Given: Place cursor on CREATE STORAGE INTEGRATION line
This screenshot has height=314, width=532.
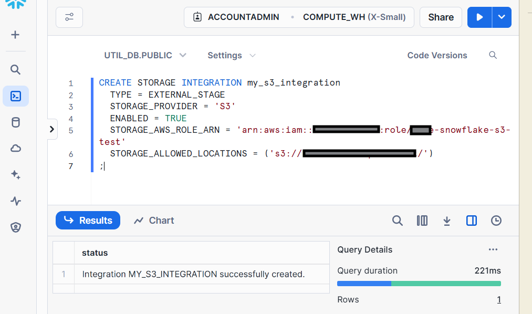Looking at the screenshot, I should click(220, 83).
